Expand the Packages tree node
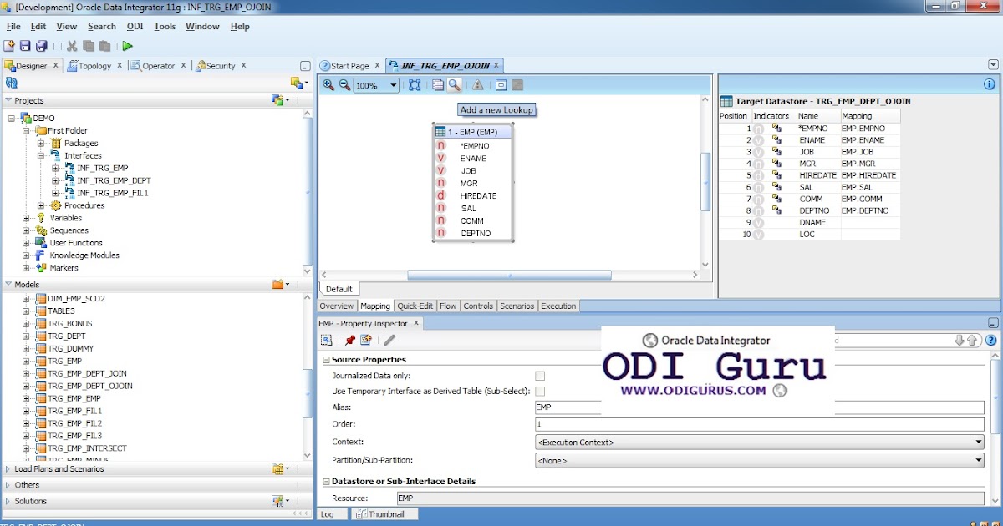Viewport: 1003px width, 526px height. tap(40, 144)
